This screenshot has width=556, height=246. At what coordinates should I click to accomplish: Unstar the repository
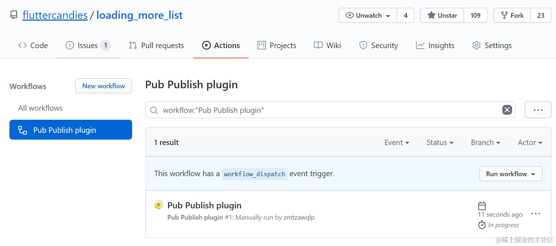coord(442,16)
